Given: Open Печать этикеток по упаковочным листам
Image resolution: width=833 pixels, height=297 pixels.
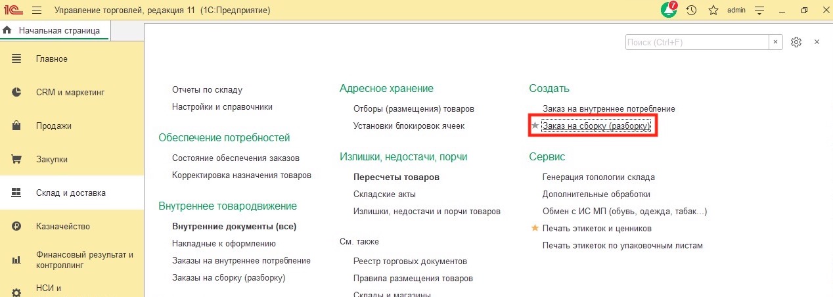Looking at the screenshot, I should (623, 246).
